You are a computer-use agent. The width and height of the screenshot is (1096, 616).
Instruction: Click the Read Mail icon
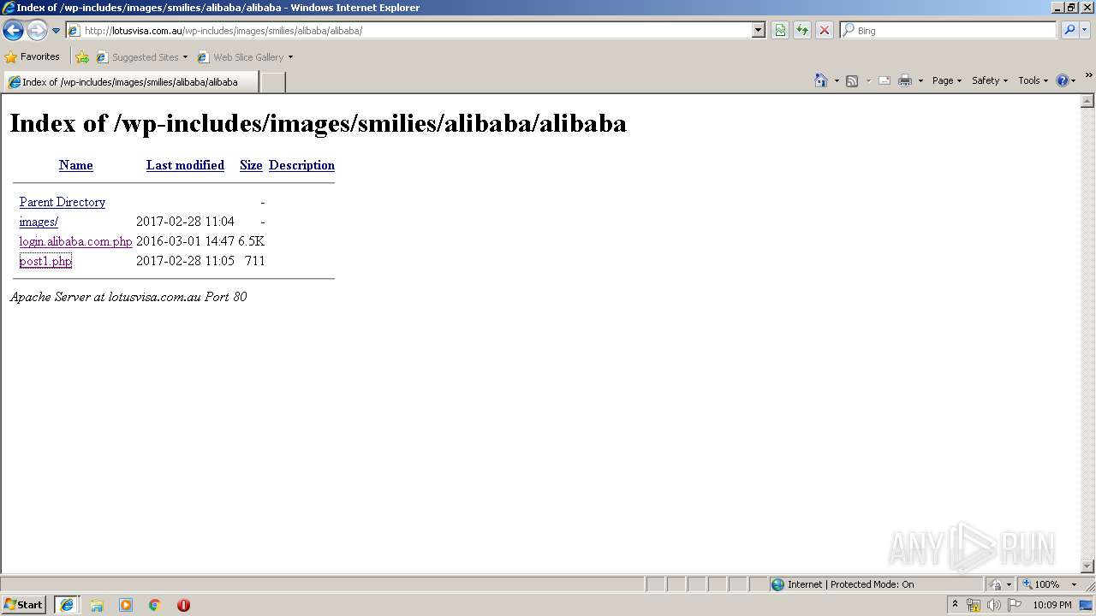point(885,80)
